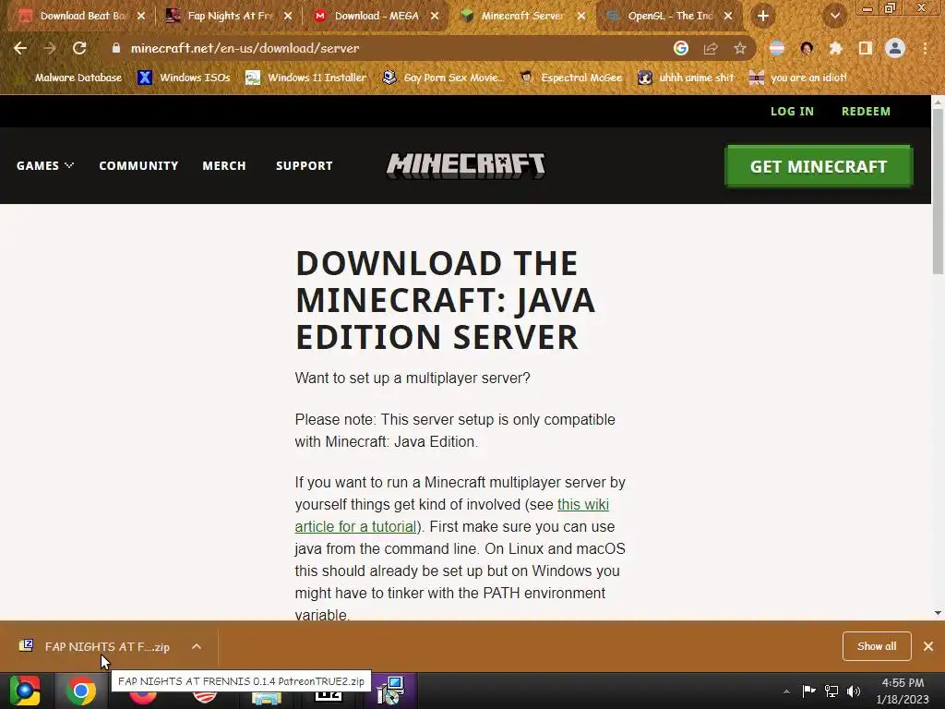This screenshot has width=945, height=709.
Task: Open the downloaded FAP NIGHTS zip file
Action: (107, 646)
